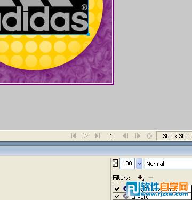
Task: Toggle the first filter's checkmark
Action: point(117,189)
